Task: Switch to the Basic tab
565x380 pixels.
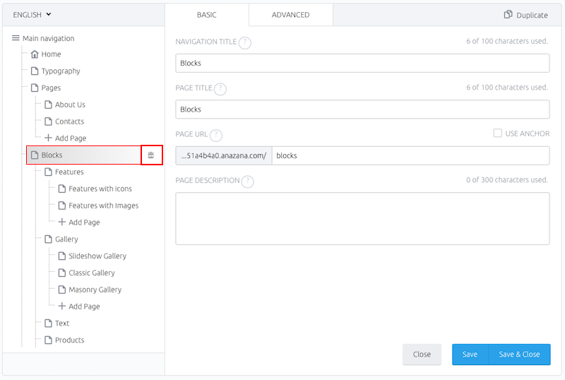Action: pos(207,15)
